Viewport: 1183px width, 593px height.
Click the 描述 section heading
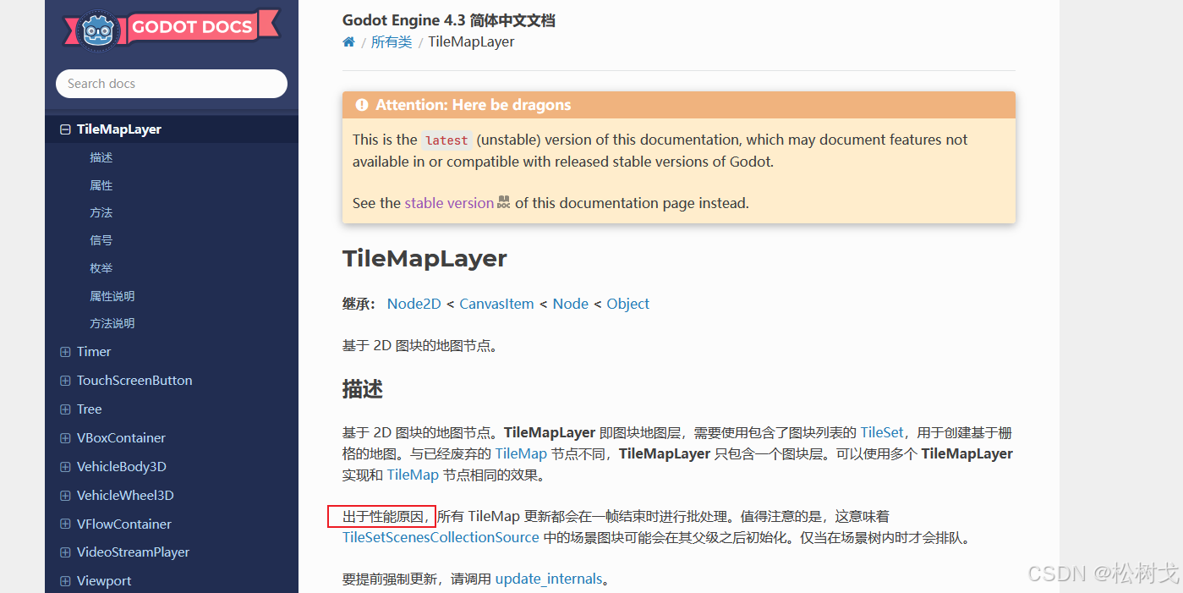[x=363, y=389]
